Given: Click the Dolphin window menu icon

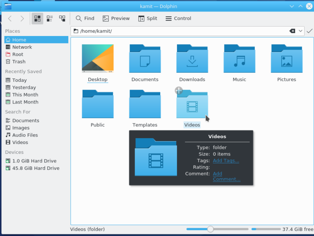Looking at the screenshot, I should [8, 7].
